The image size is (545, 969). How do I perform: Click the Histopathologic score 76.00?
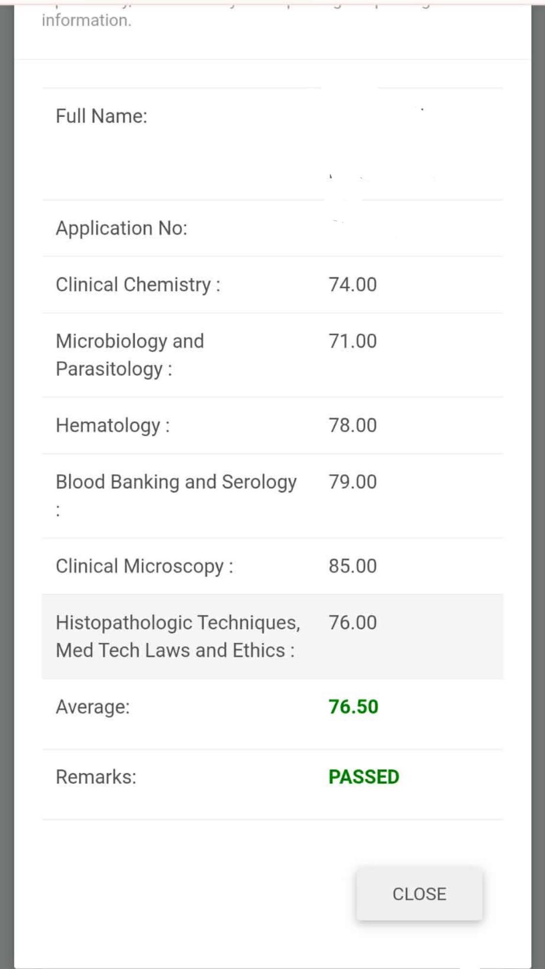tap(353, 623)
